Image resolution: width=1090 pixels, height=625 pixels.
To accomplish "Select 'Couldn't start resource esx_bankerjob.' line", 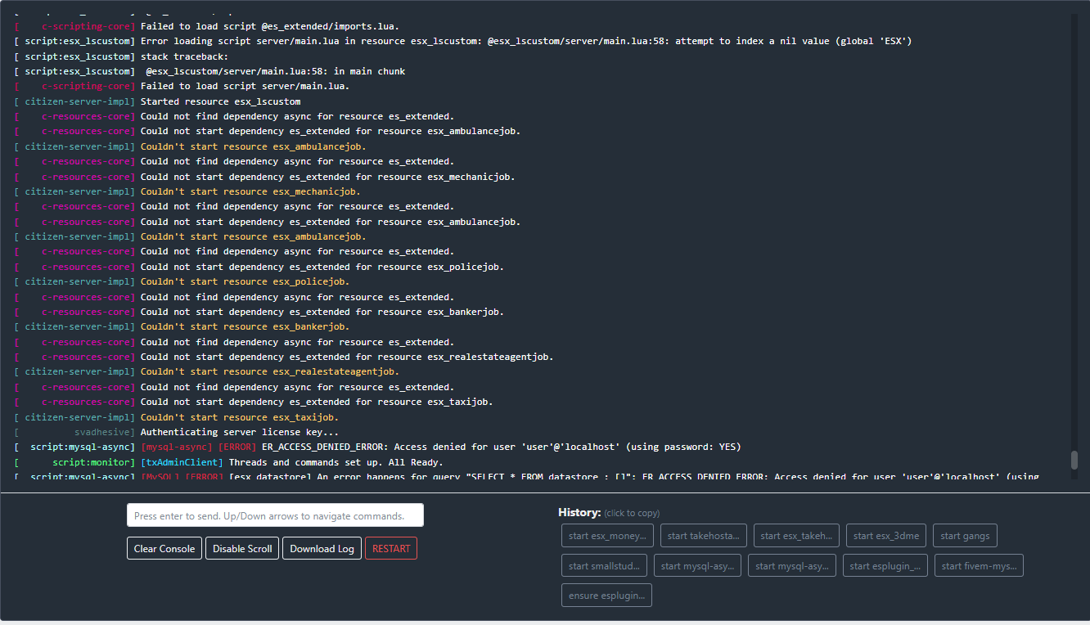I will click(x=245, y=326).
